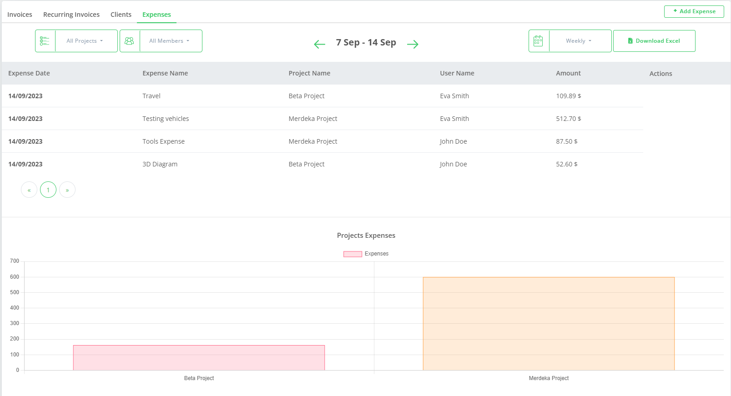Click the 109.89 $ amount

tap(569, 96)
